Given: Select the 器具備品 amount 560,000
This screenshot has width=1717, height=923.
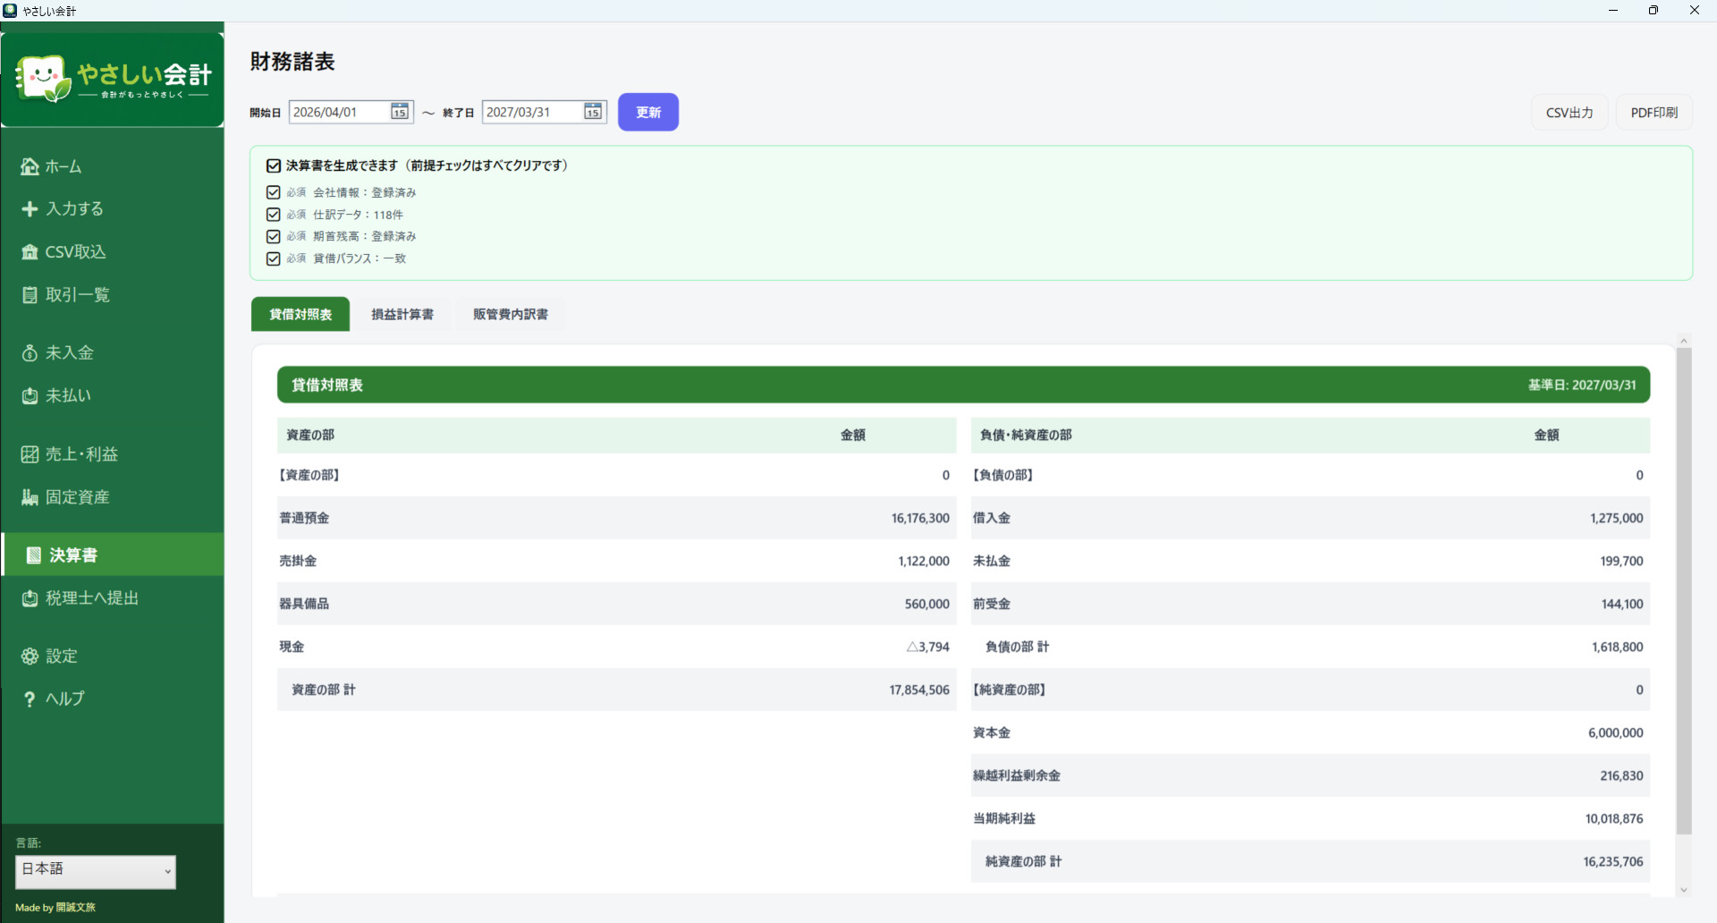Looking at the screenshot, I should [x=926, y=605].
